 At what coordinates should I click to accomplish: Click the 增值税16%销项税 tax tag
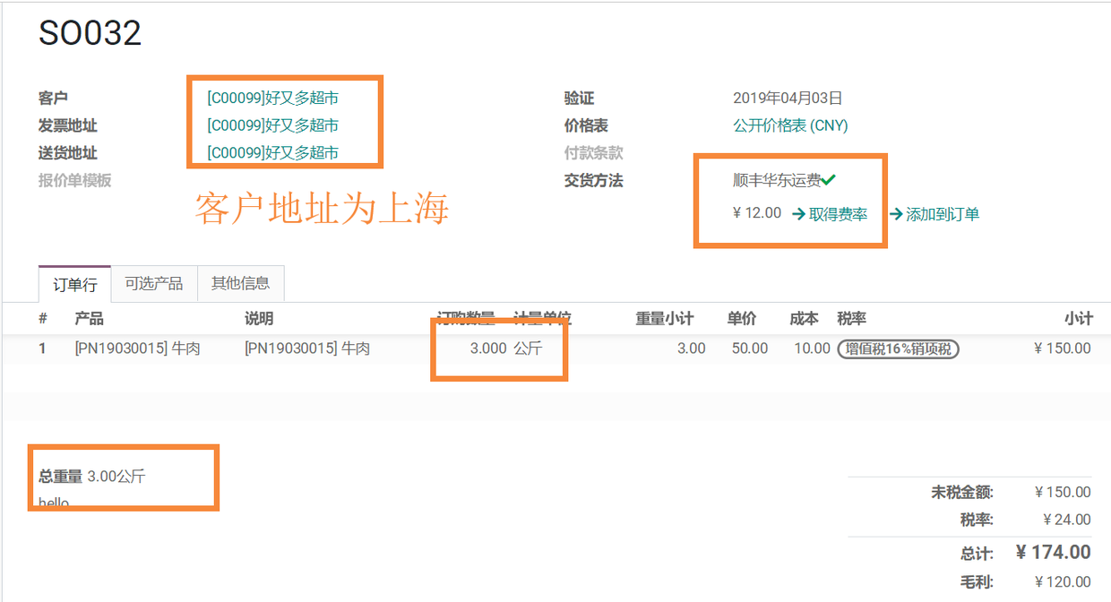click(x=898, y=348)
